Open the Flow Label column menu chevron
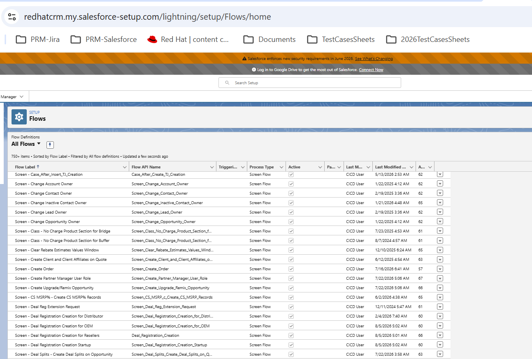532x359 pixels. pos(125,167)
